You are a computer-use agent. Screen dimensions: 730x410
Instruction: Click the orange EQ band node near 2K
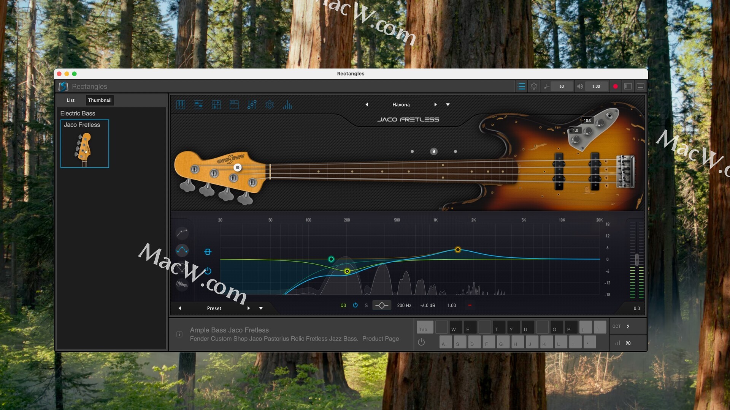(x=458, y=250)
